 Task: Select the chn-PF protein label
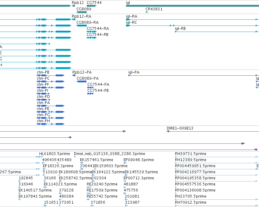43,85
